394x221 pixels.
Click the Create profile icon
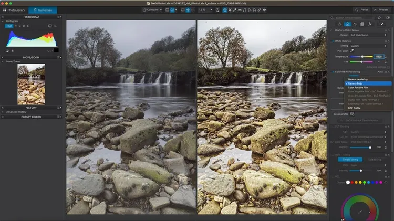pyautogui.click(x=352, y=114)
